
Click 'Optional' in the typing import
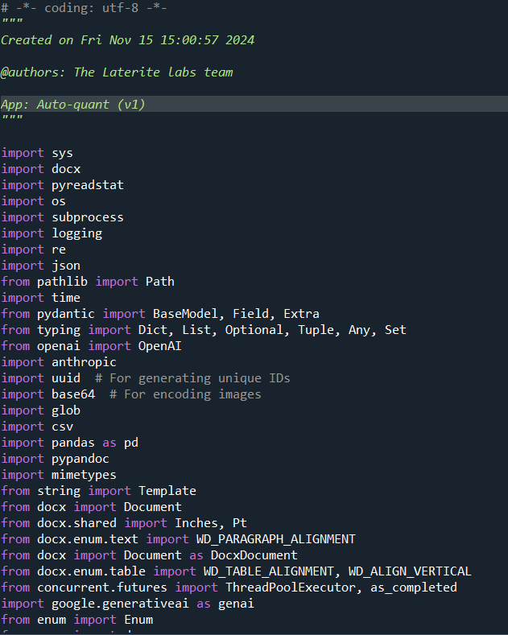[254, 330]
